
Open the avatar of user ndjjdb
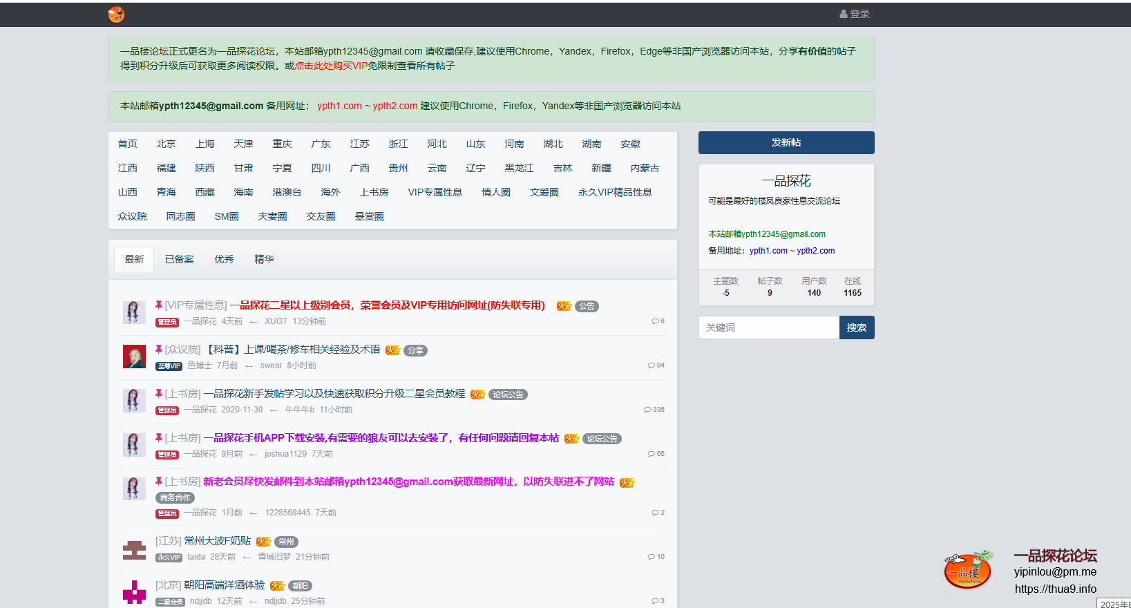(134, 592)
